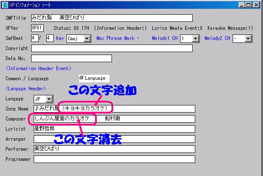Click inside the Song Name field

(x=114, y=109)
